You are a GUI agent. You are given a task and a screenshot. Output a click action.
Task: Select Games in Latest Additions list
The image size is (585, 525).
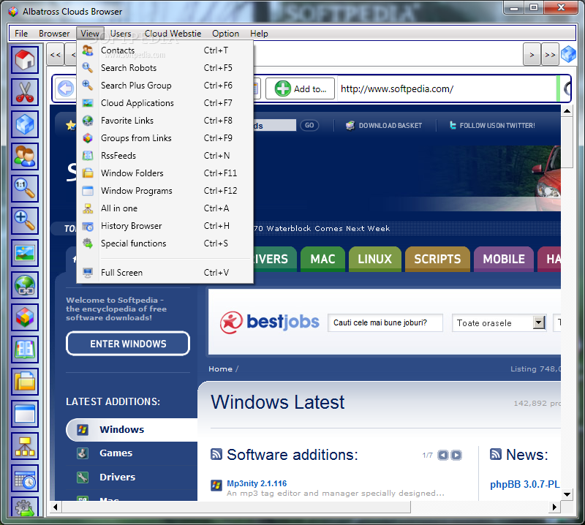(x=116, y=453)
